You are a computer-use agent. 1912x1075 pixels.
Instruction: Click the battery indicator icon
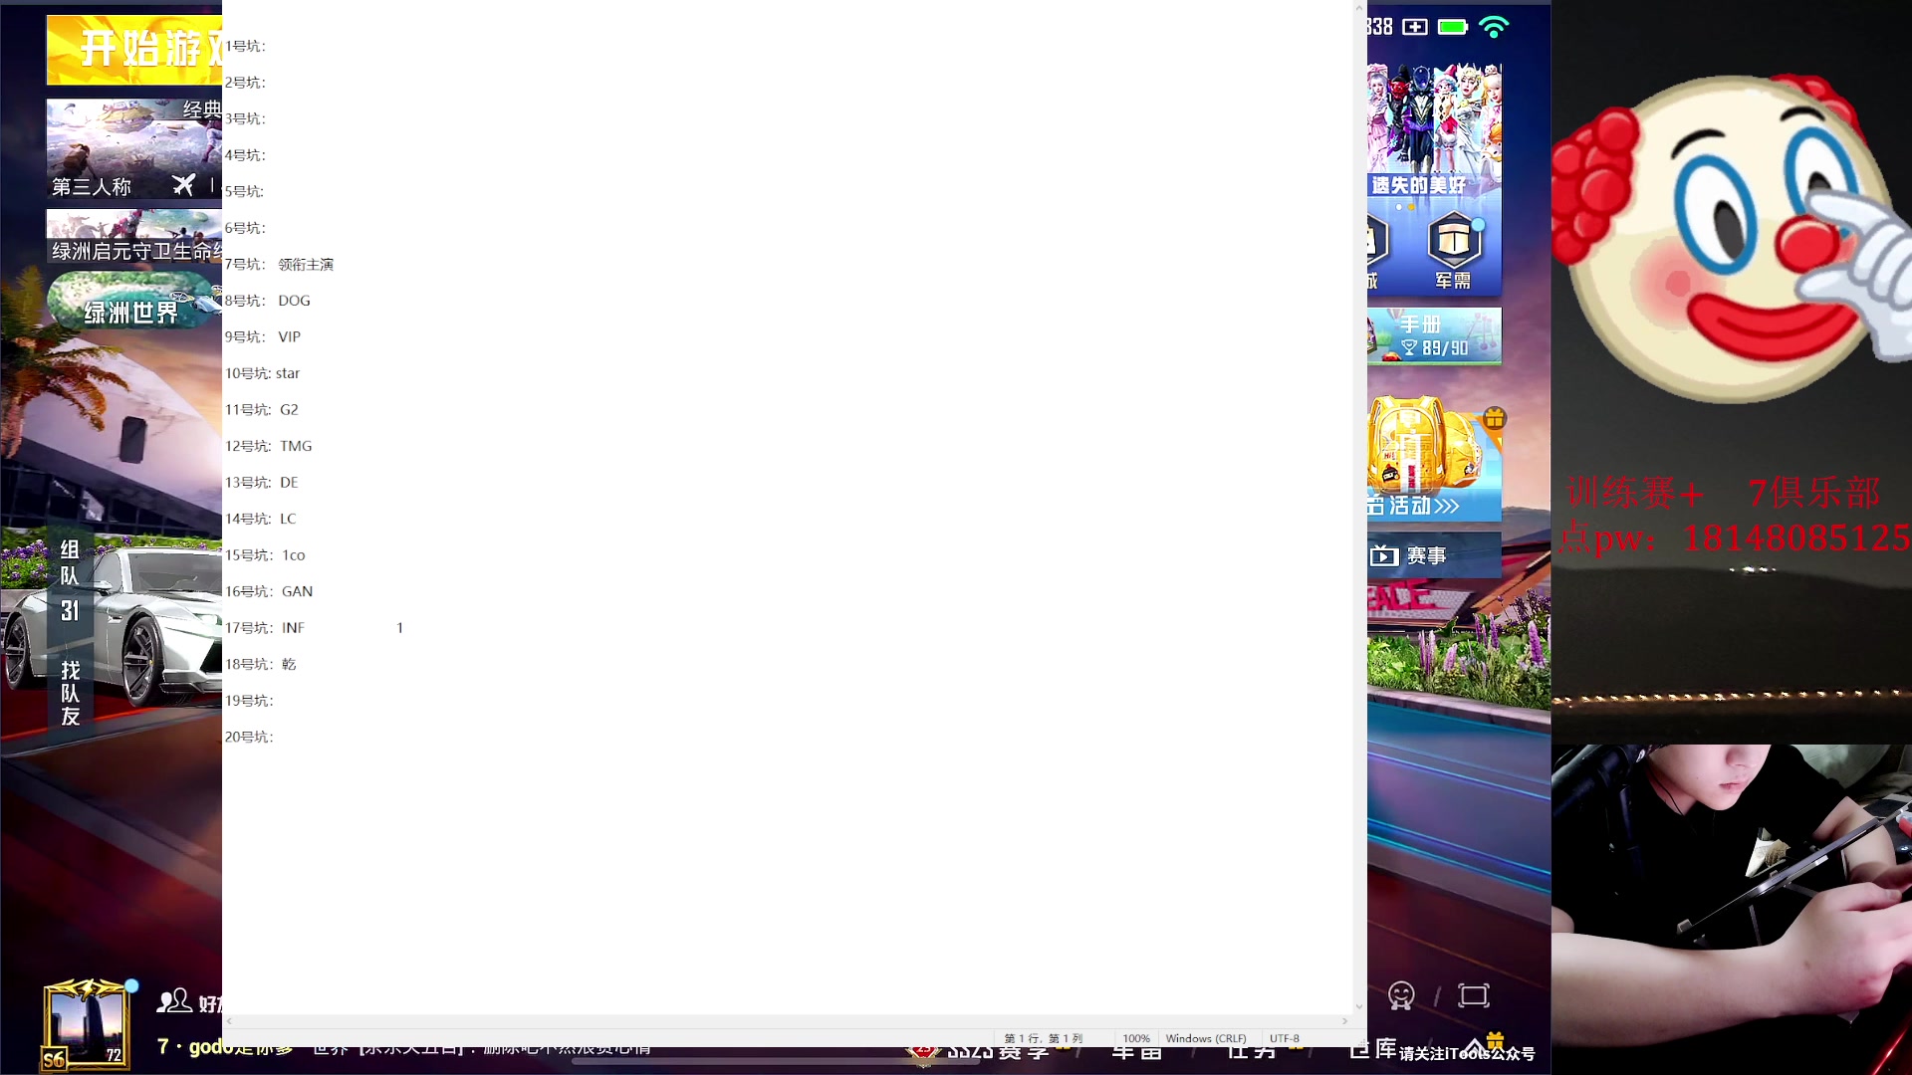coord(1453,27)
